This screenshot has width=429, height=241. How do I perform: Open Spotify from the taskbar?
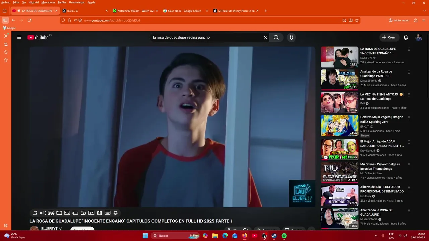click(x=284, y=236)
